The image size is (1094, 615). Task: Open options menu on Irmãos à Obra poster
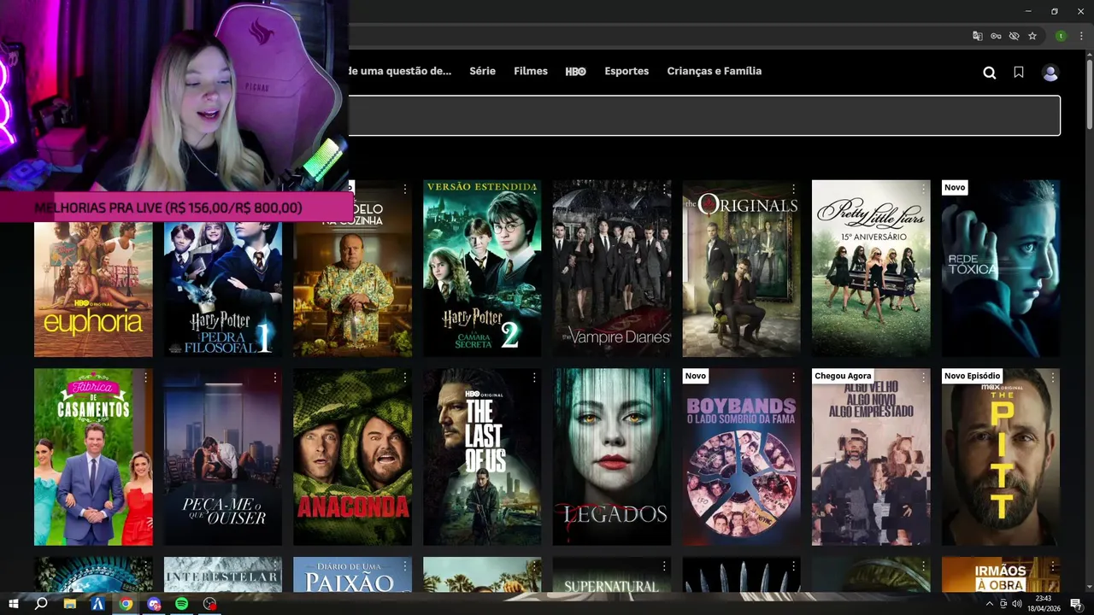tap(1053, 566)
